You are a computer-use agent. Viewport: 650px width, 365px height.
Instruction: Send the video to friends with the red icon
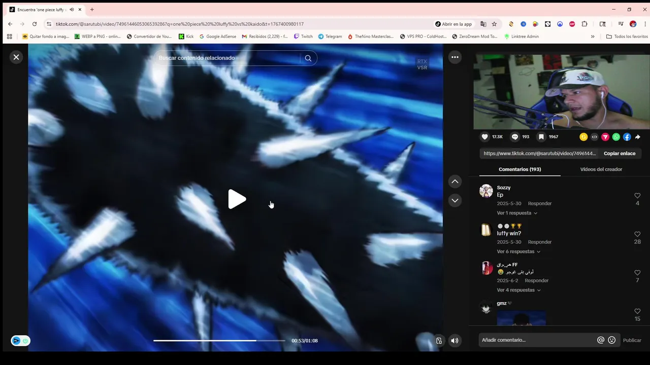605,137
